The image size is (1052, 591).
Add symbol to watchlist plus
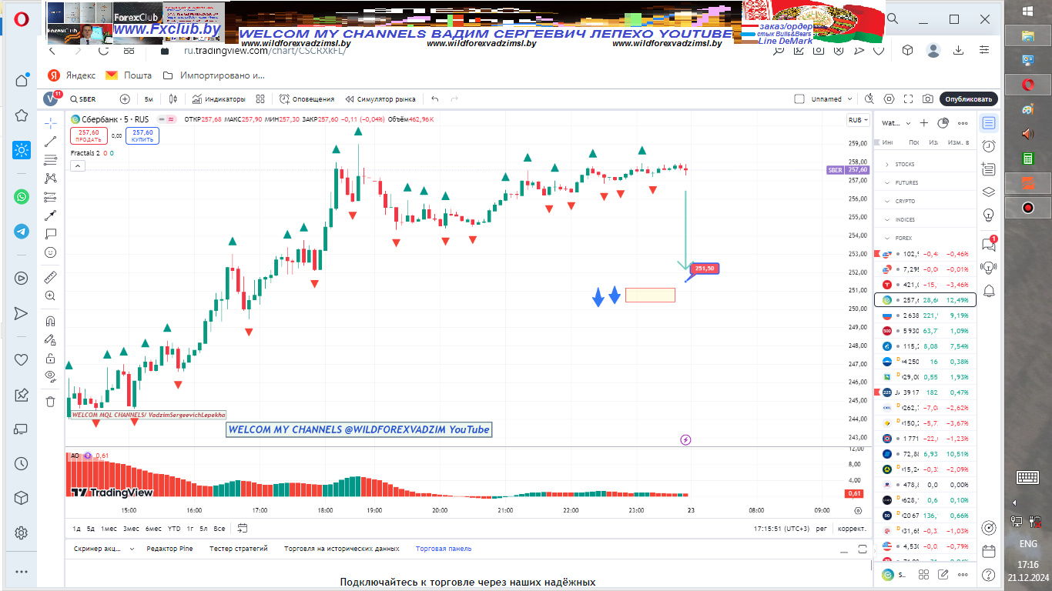point(924,123)
